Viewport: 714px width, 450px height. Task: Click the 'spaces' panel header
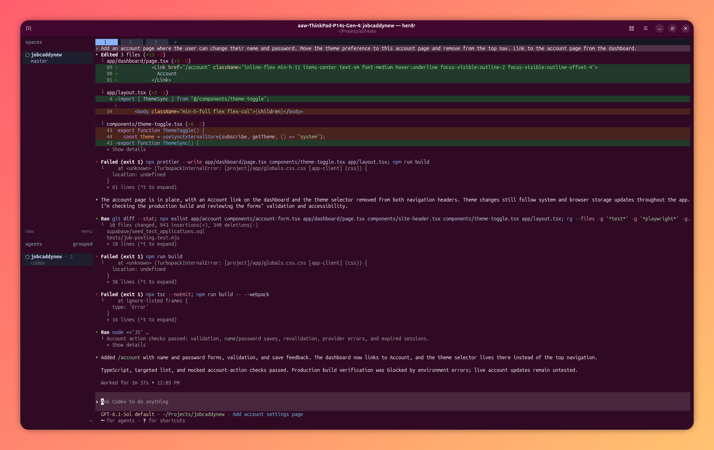pyautogui.click(x=34, y=42)
